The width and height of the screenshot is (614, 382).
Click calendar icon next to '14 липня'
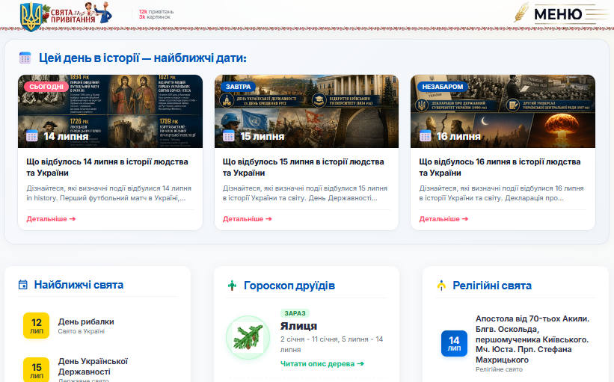pos(32,136)
